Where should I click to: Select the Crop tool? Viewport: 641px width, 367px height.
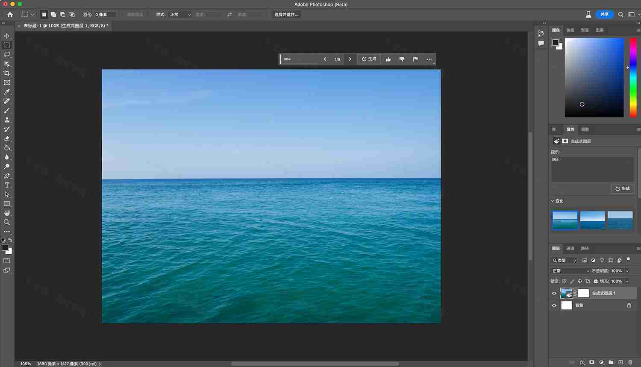6,73
